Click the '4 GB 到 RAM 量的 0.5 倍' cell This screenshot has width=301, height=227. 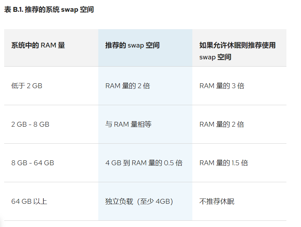tap(144, 163)
